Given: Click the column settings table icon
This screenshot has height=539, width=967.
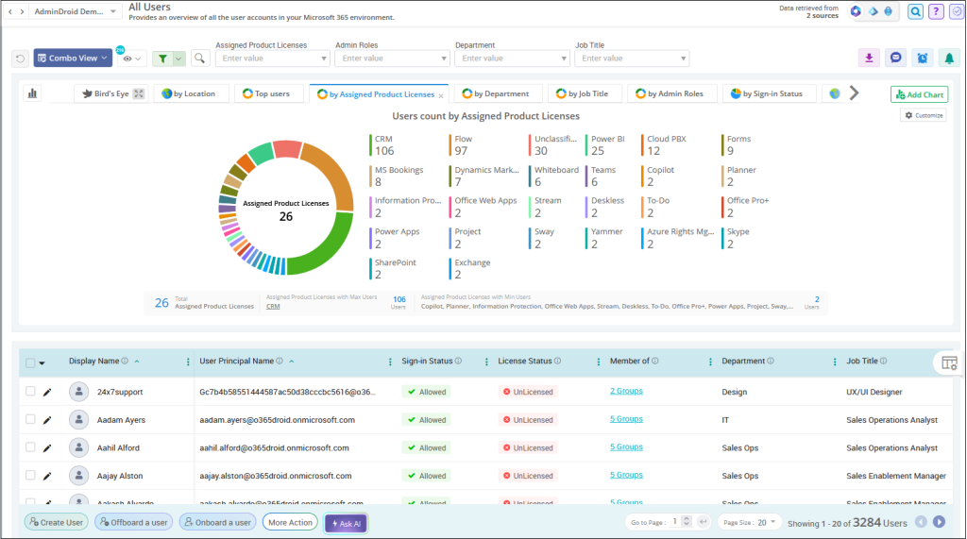Looking at the screenshot, I should click(949, 363).
